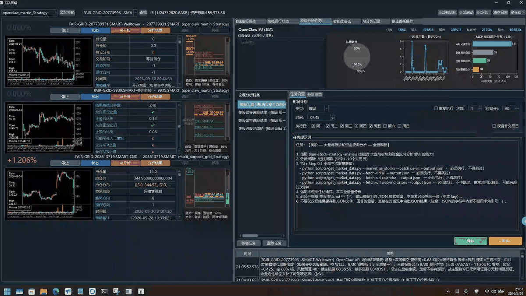Stop the Welltower strategy with 停止

pyautogui.click(x=65, y=31)
